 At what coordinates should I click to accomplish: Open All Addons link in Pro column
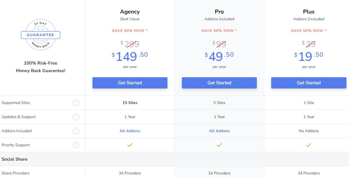219,131
